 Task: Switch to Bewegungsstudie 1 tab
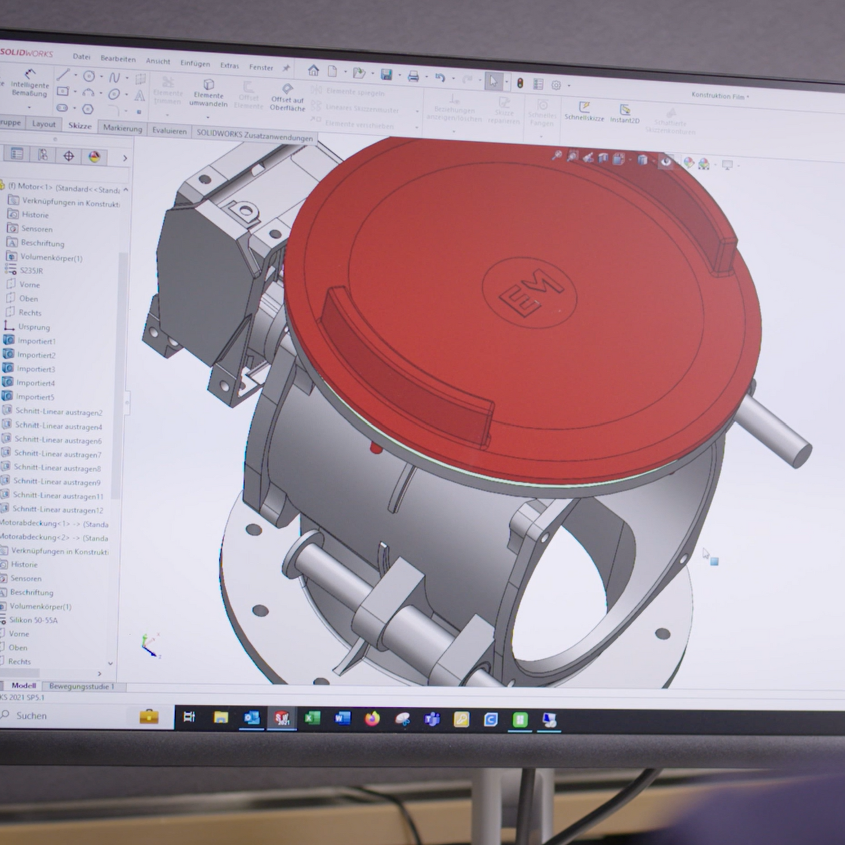82,686
